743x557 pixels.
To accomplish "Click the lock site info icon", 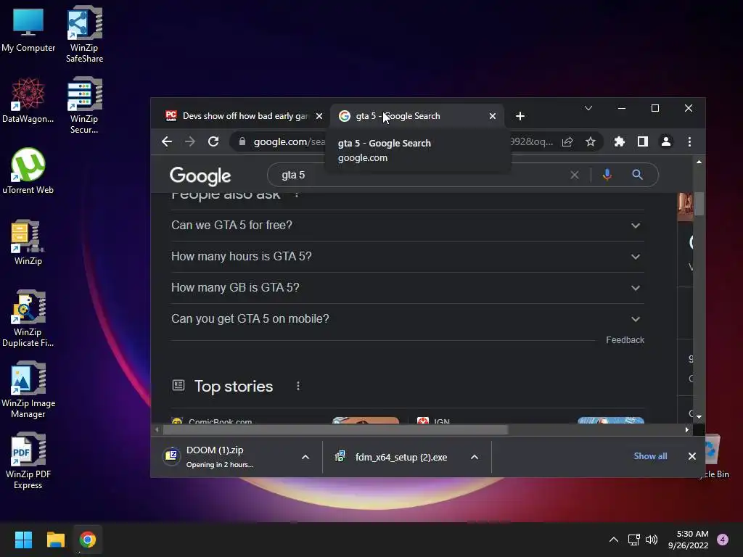I will click(242, 141).
